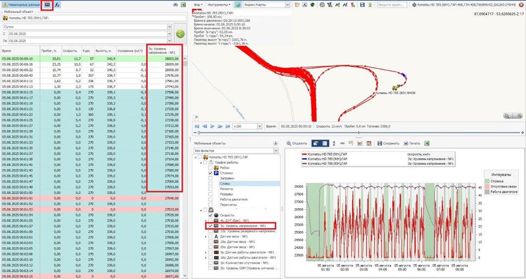Click the Печать button

pos(411,143)
